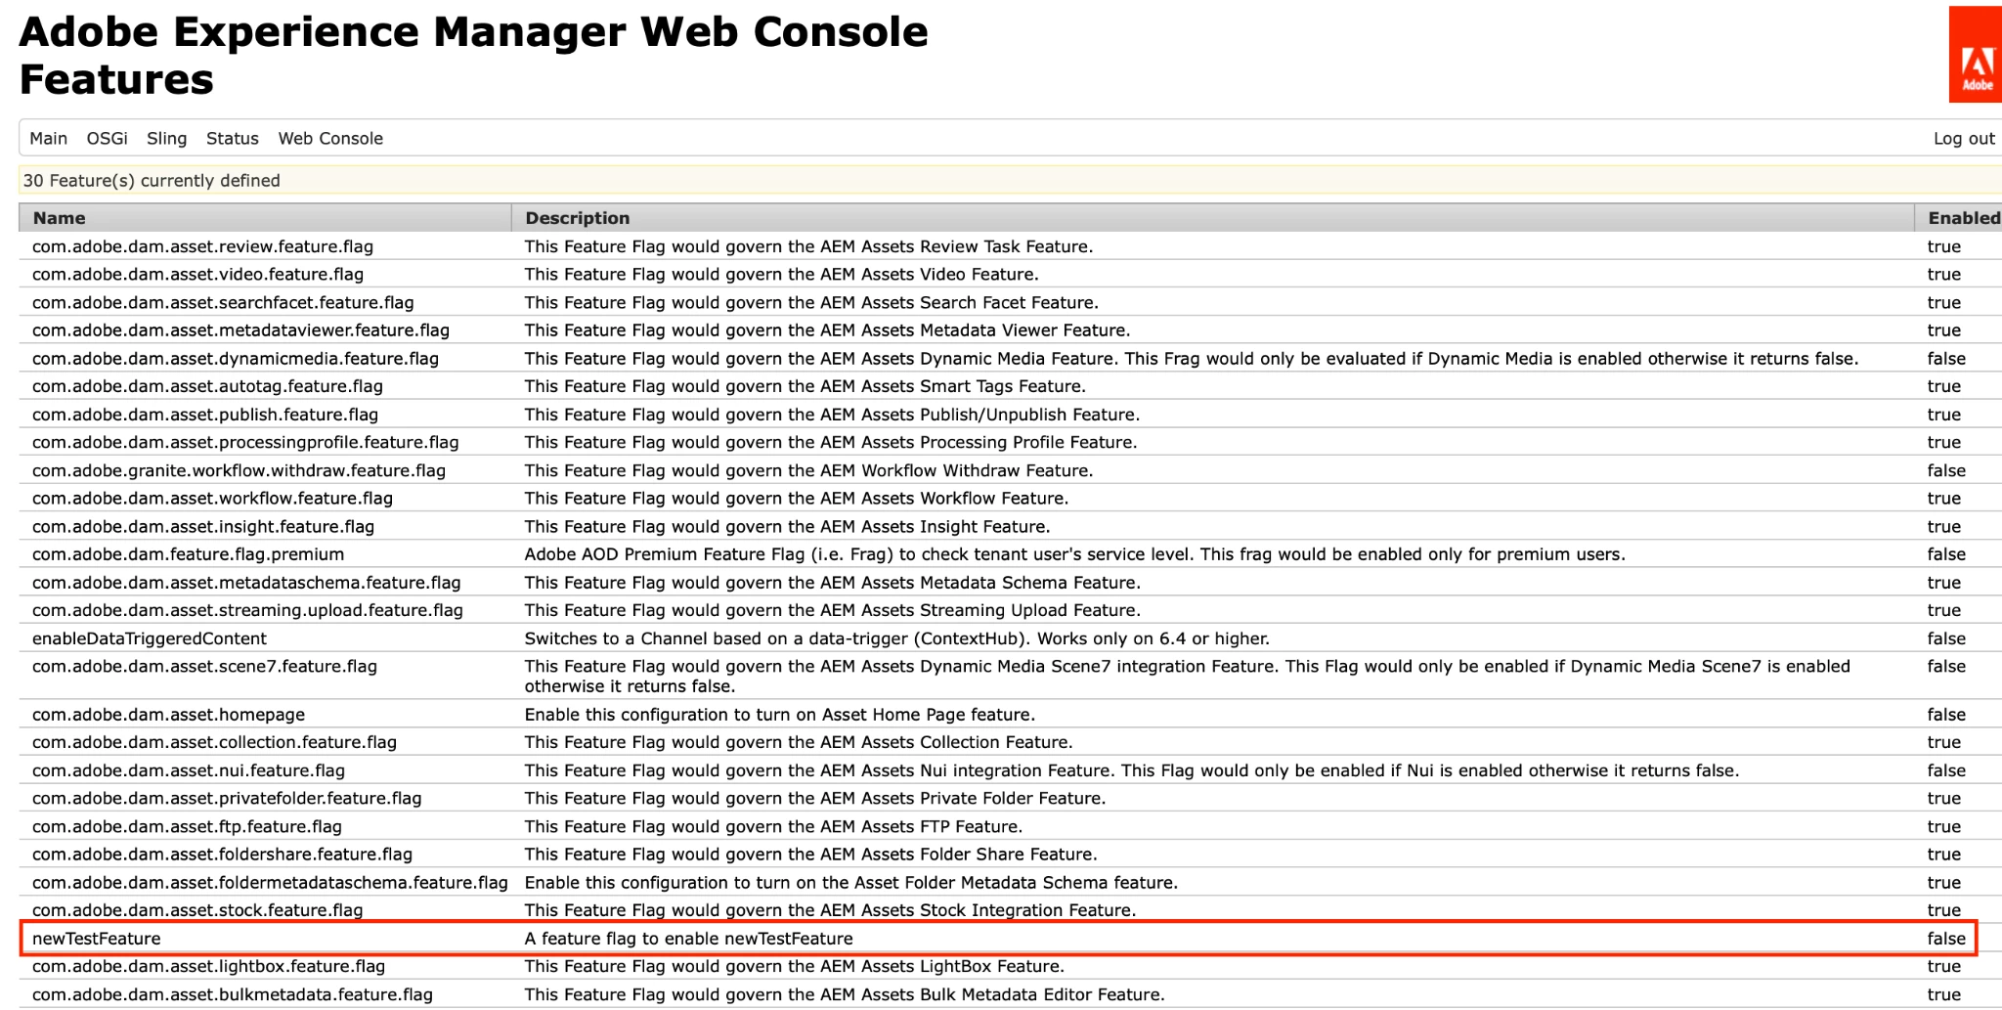Select com.adobe.dam.feature.flag.premium name
The height and width of the screenshot is (1010, 2002).
tap(188, 554)
